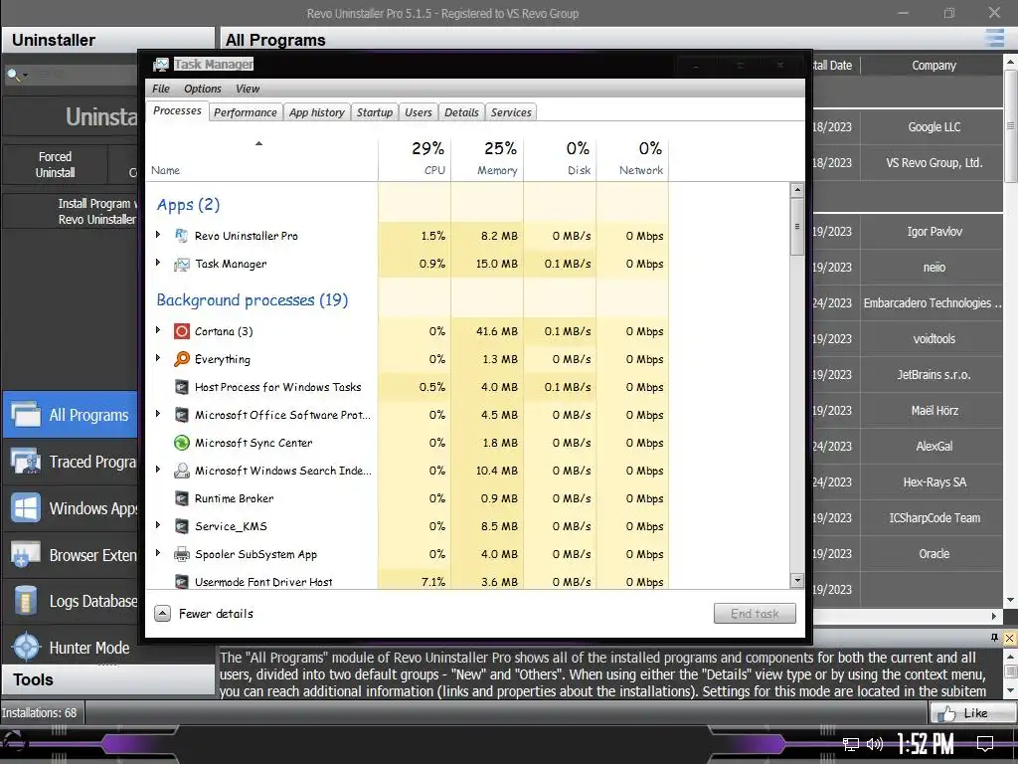Expand the Task Manager process row
1018x764 pixels.
(x=158, y=263)
